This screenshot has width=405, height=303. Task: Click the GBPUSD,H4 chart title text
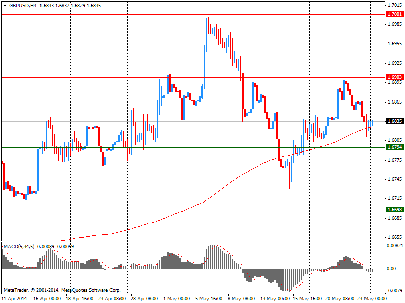point(23,6)
